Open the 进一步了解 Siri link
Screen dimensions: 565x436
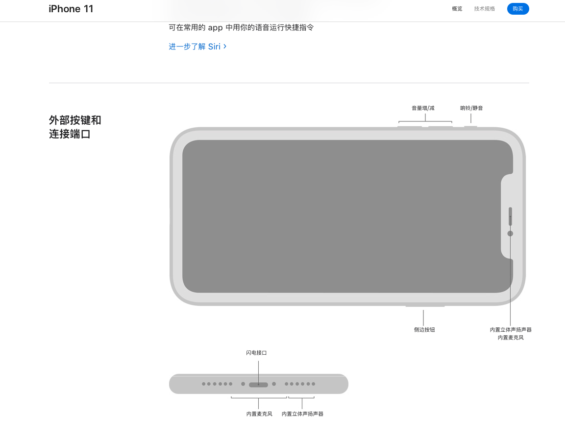click(197, 46)
